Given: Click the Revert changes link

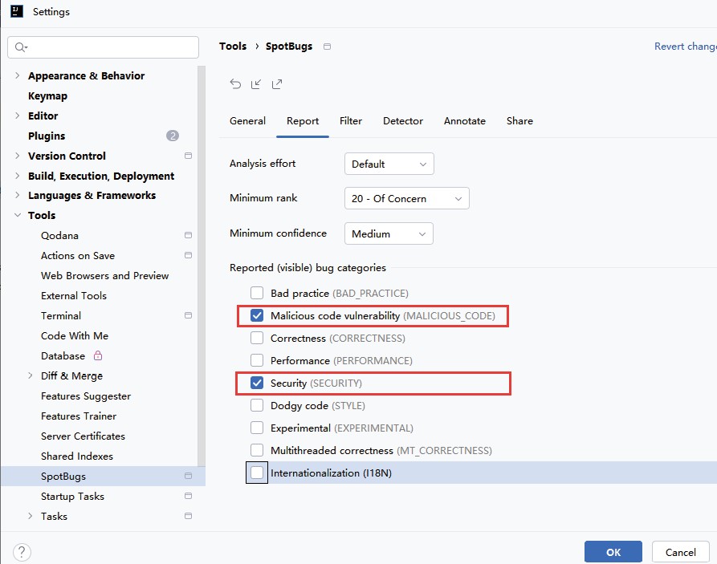Looking at the screenshot, I should tap(685, 47).
